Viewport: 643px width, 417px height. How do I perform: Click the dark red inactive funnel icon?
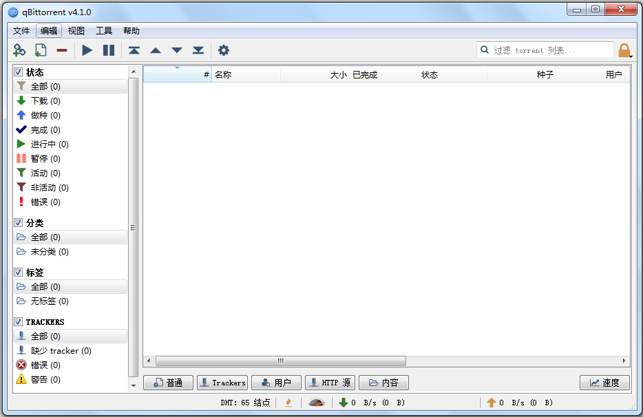[x=21, y=187]
